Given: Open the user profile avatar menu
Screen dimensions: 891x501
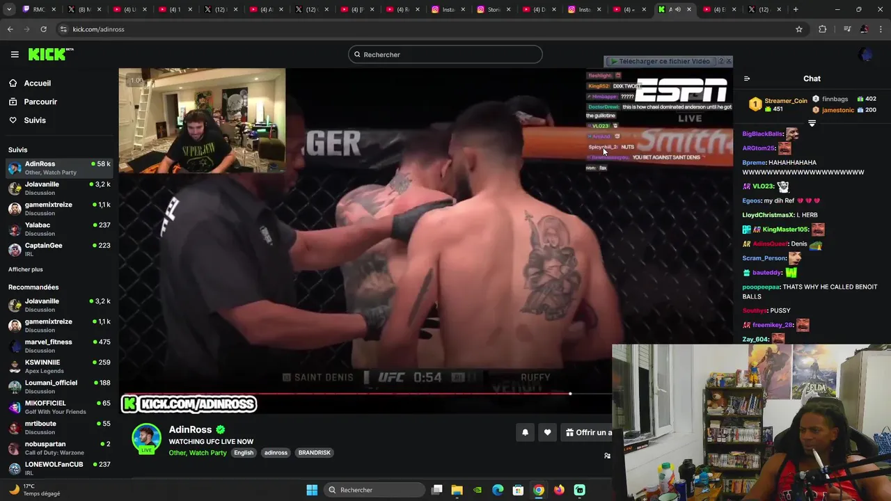Looking at the screenshot, I should pos(866,54).
